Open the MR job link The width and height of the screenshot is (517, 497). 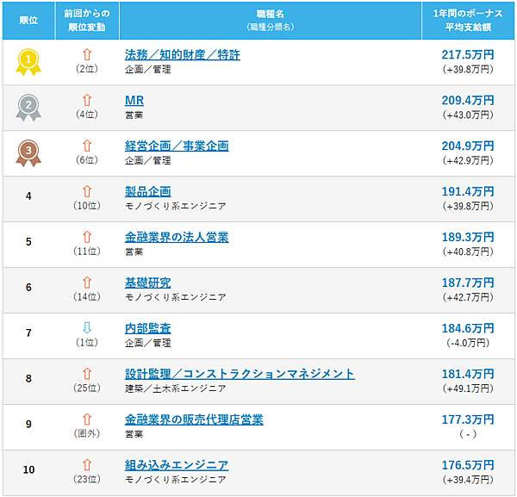click(x=134, y=101)
